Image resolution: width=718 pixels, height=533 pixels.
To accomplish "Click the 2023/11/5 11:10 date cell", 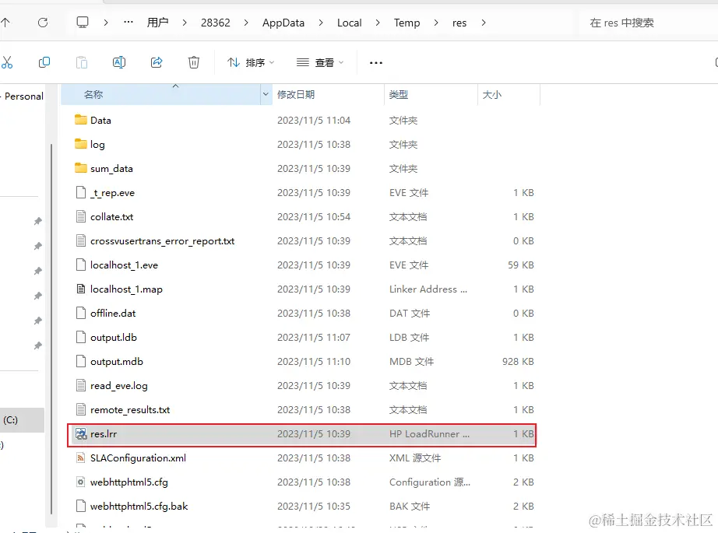I will tap(314, 362).
